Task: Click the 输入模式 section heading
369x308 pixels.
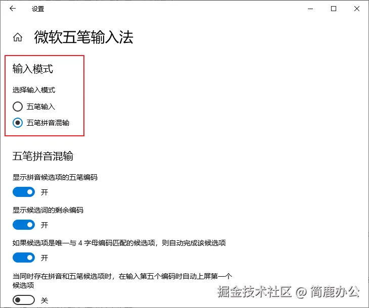Action: tap(33, 69)
